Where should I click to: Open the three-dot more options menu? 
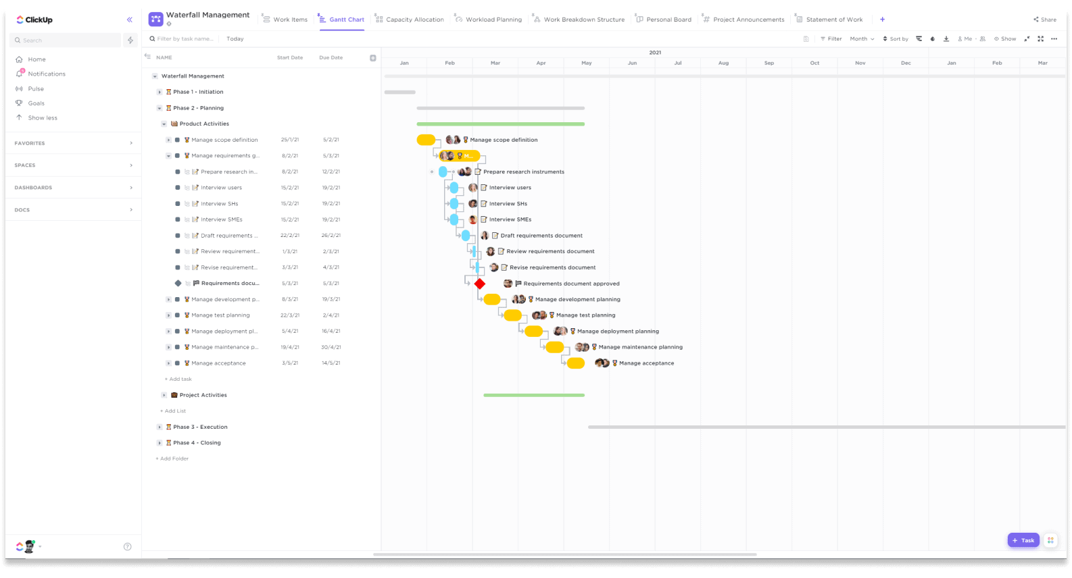pyautogui.click(x=1054, y=39)
